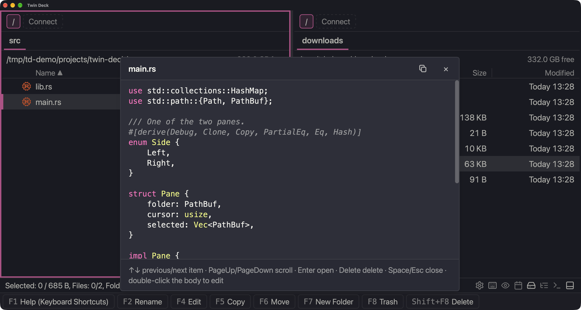Select the right pane row sized 91 B
Screen dimensions: 581x310
(519, 180)
